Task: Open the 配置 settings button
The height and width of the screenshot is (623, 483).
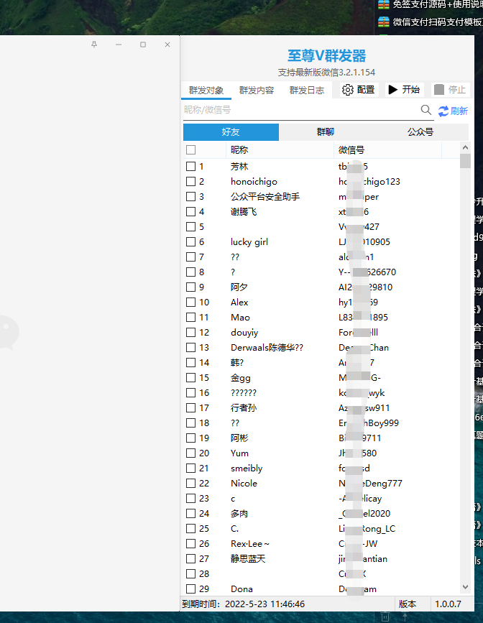Action: point(358,90)
